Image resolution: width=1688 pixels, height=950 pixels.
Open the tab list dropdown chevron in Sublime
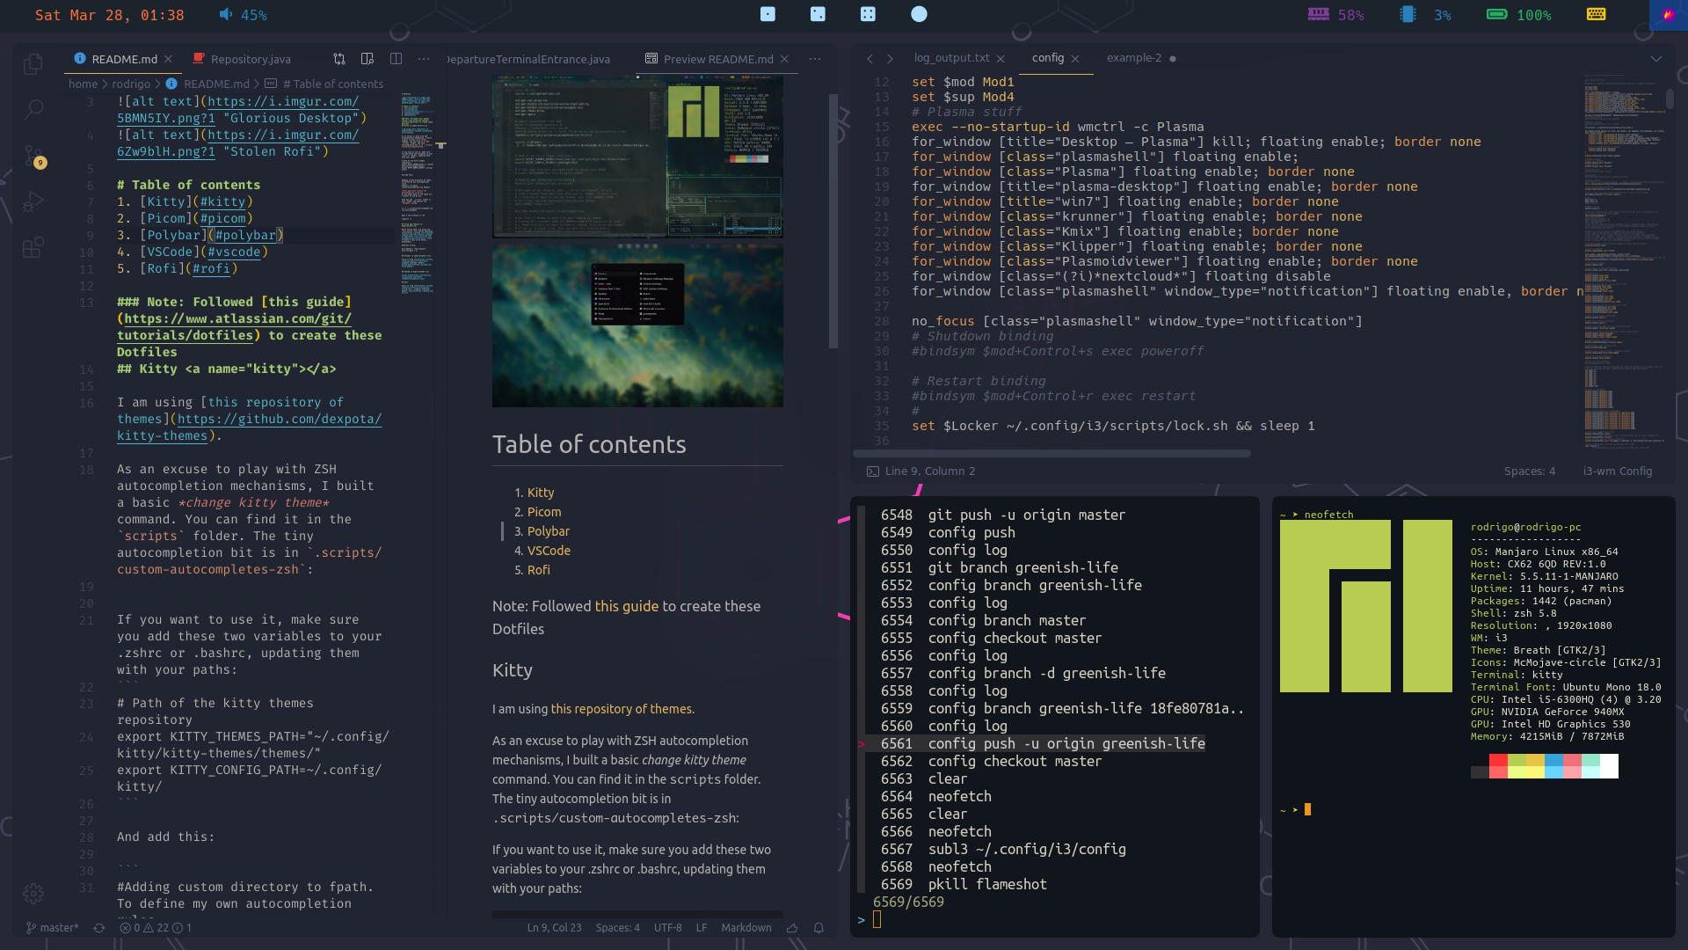1655,59
